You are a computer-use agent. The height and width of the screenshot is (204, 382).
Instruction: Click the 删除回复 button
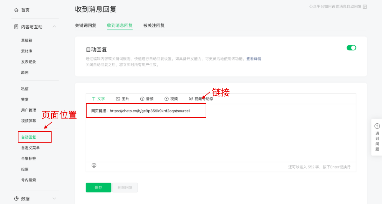tap(125, 187)
